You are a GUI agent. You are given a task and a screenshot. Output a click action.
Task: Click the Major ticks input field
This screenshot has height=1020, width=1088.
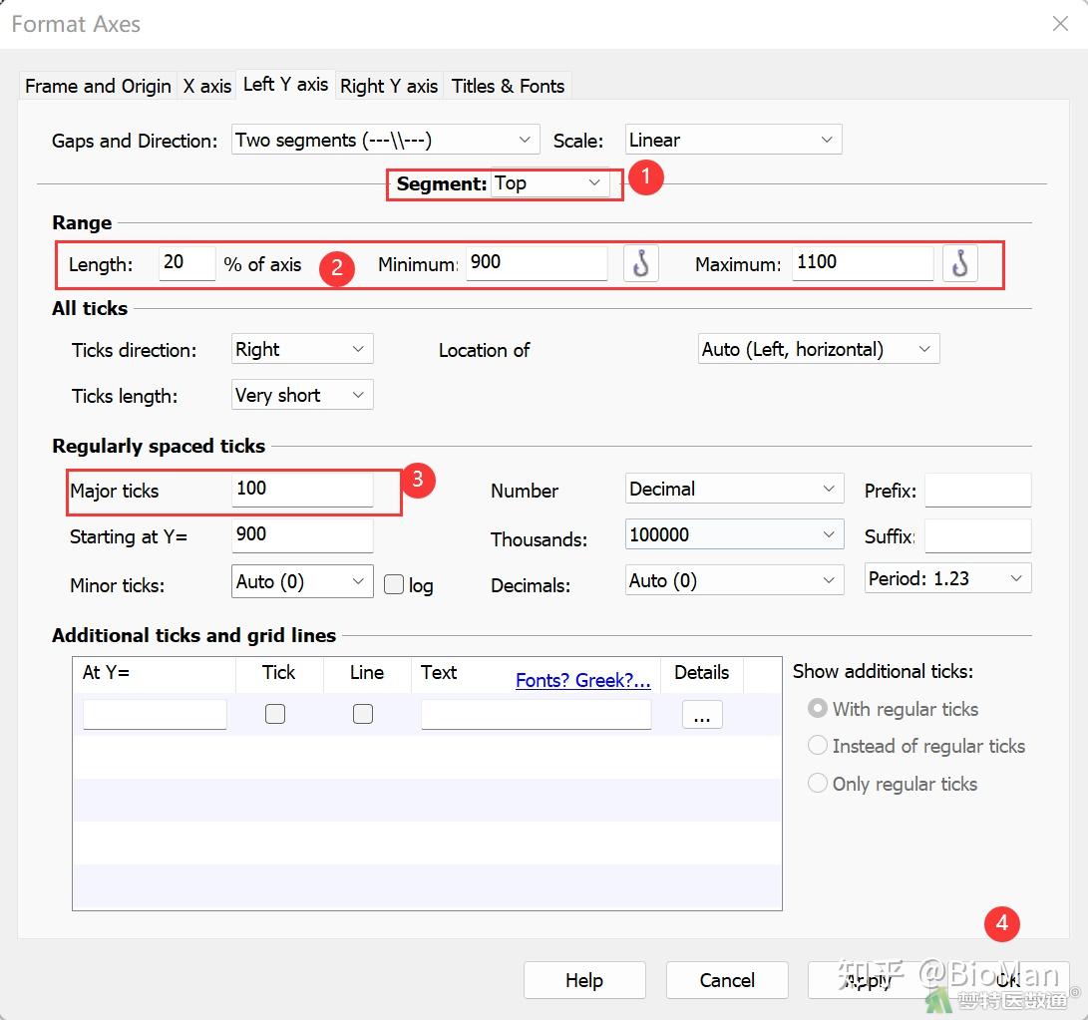point(302,489)
